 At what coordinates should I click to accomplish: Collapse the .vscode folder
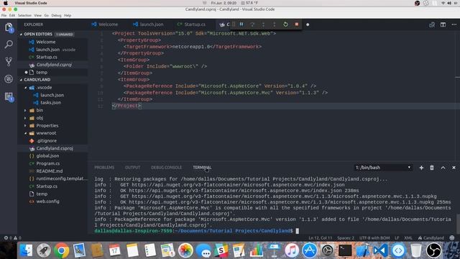[x=26, y=88]
